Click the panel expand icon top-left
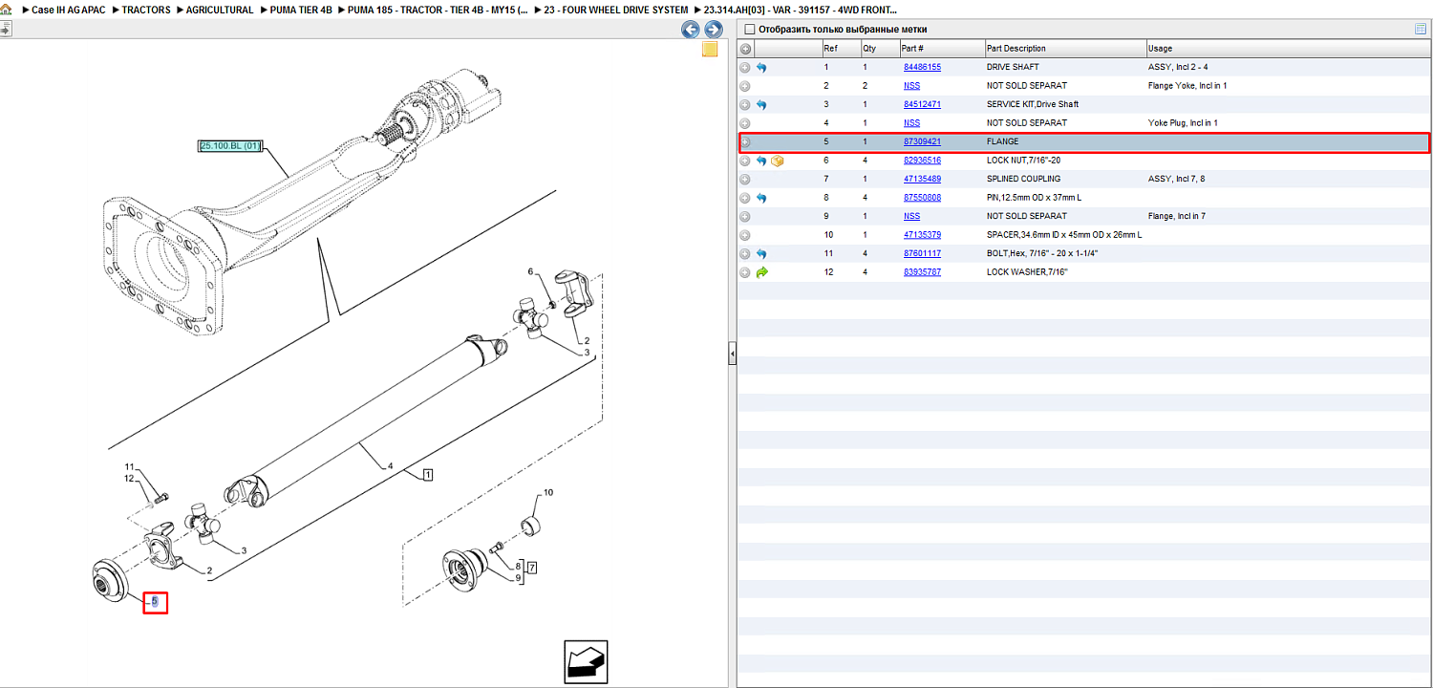1433x688 pixels. [x=5, y=30]
